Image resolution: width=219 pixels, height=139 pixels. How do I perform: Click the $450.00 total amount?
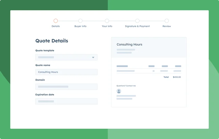pos(177,77)
